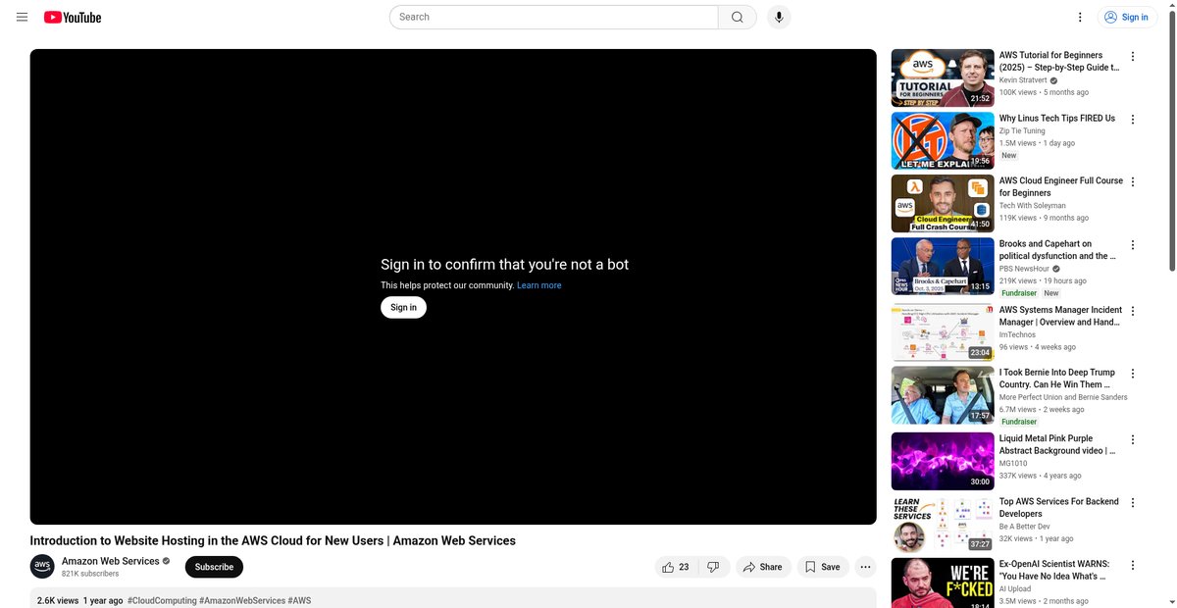Open Ex-OpenAI Scientist WARNS video thumbnail
The width and height of the screenshot is (1177, 608).
[943, 583]
